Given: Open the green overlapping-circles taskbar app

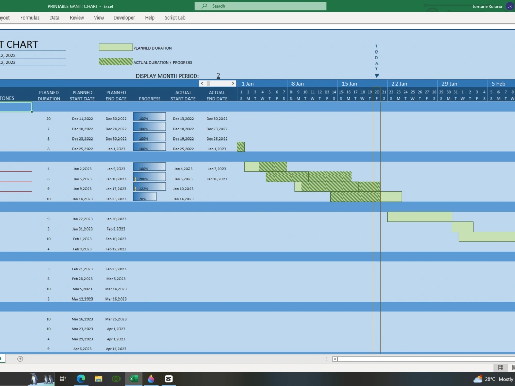Looking at the screenshot, I should tap(116, 379).
